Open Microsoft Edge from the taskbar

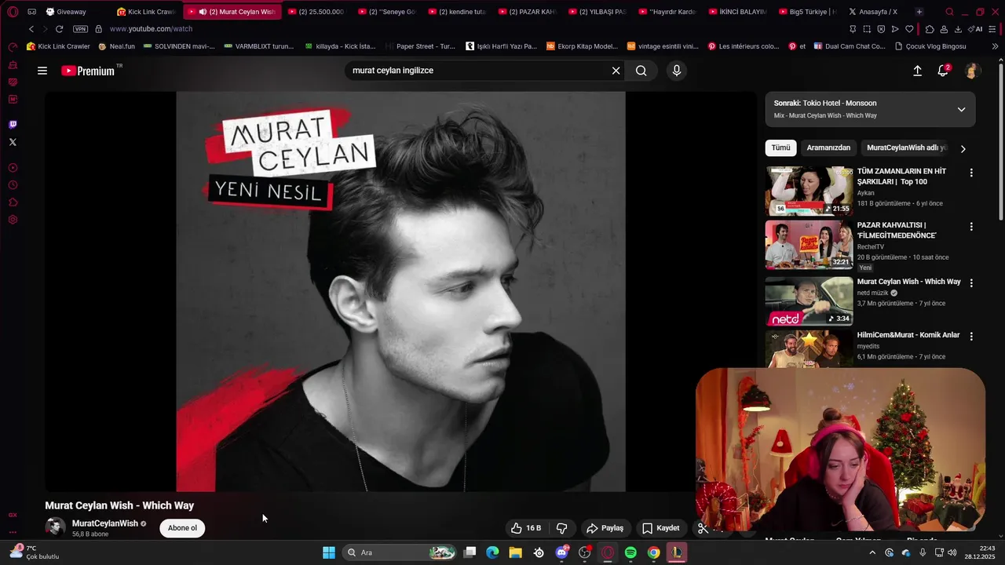tap(492, 552)
